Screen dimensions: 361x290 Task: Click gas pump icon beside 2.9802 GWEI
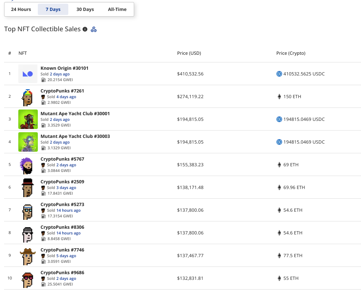coord(43,103)
